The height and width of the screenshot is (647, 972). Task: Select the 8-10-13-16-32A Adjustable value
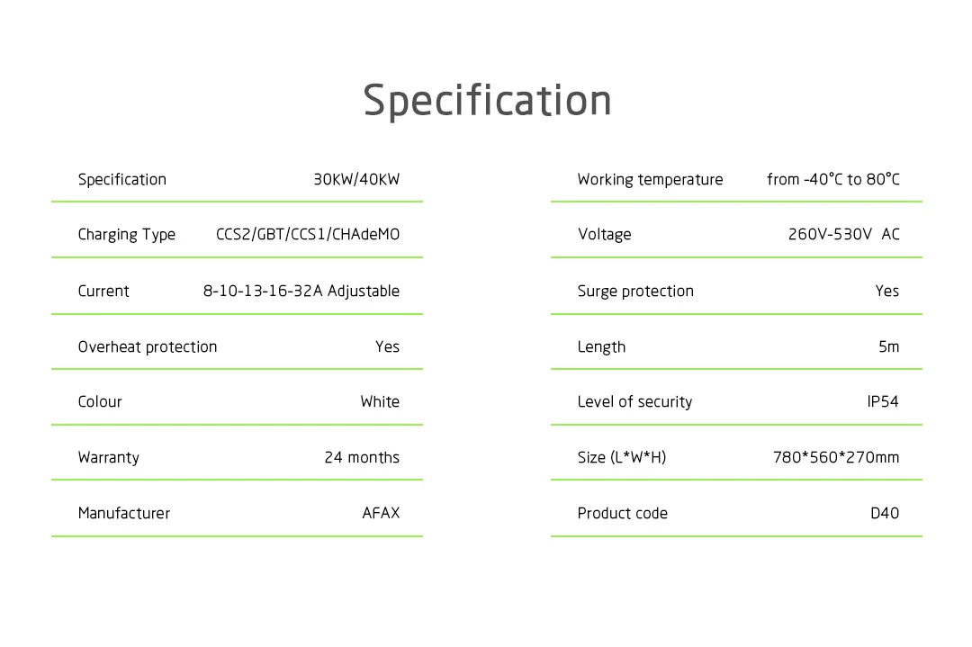tap(301, 291)
